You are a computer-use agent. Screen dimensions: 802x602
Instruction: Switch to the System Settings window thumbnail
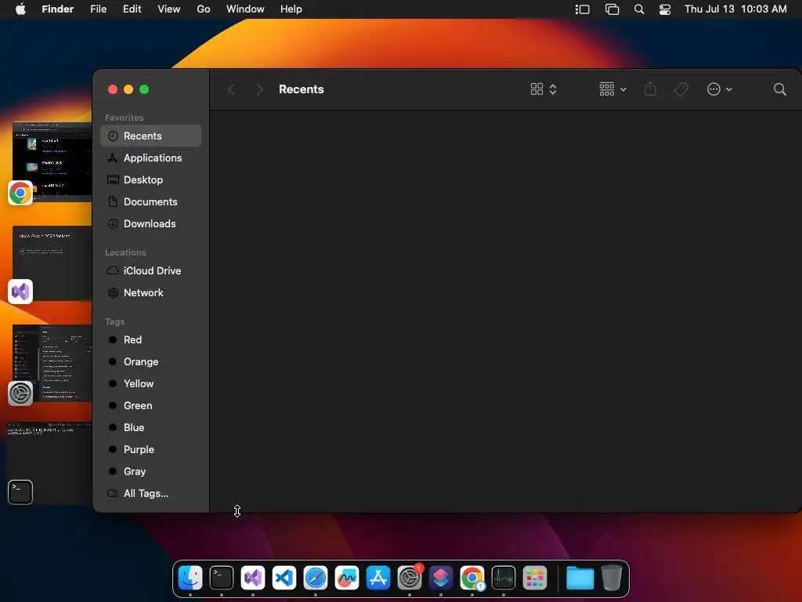pos(51,364)
